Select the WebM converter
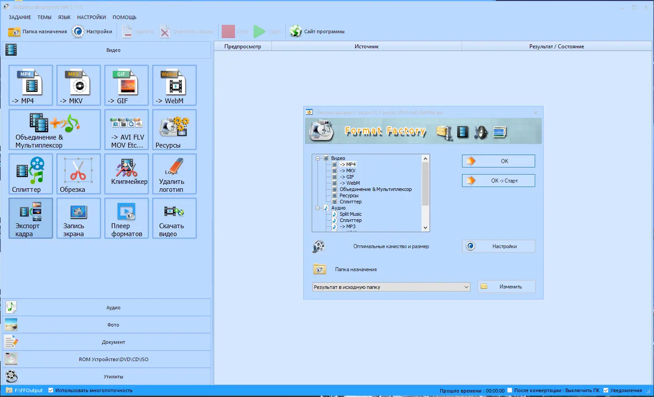This screenshot has height=397, width=654. tap(174, 85)
